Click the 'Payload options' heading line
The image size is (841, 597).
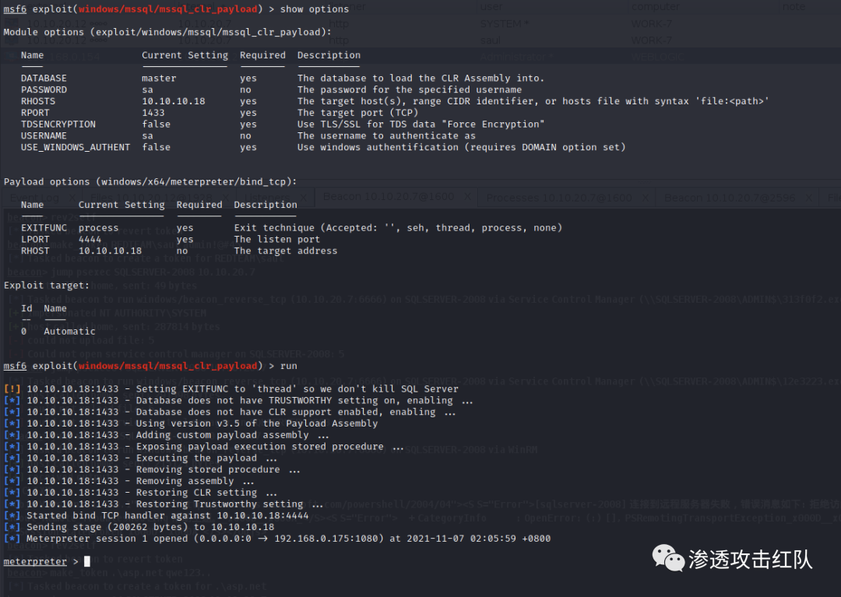150,181
